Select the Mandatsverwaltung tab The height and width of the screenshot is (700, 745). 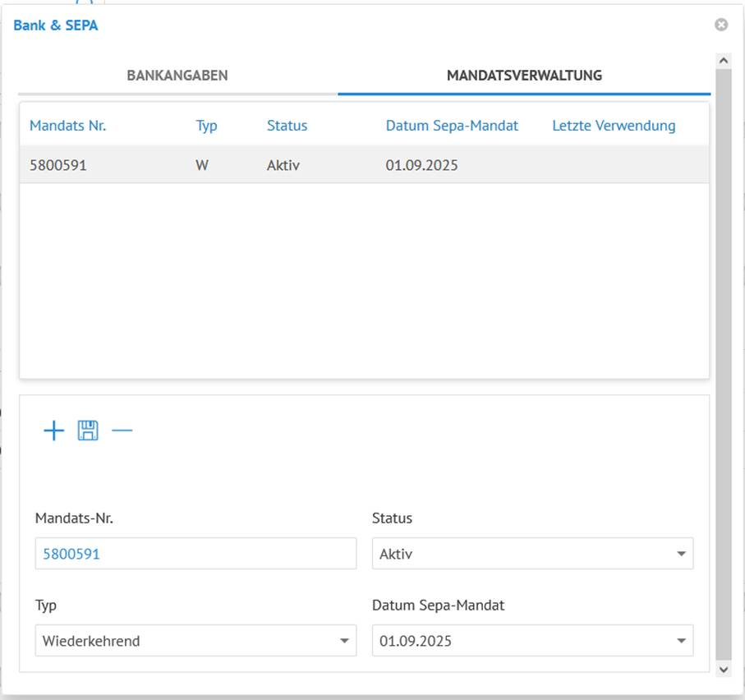[x=524, y=76]
